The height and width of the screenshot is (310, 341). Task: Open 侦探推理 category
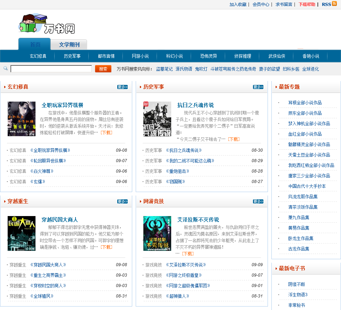pos(243,56)
